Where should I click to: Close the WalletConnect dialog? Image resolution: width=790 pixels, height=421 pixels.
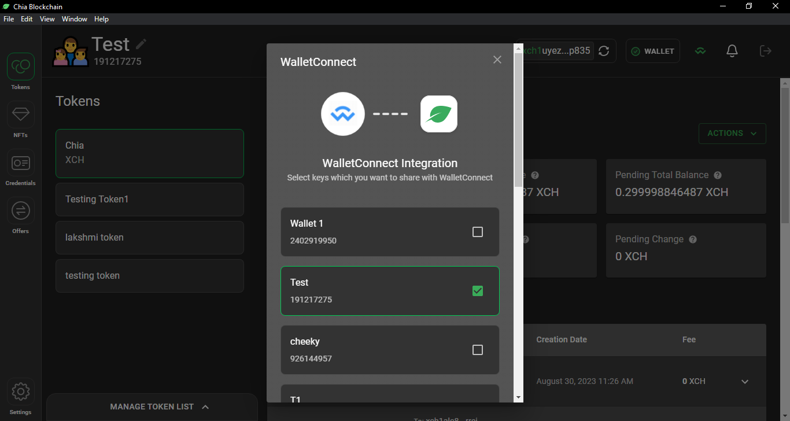pyautogui.click(x=497, y=60)
